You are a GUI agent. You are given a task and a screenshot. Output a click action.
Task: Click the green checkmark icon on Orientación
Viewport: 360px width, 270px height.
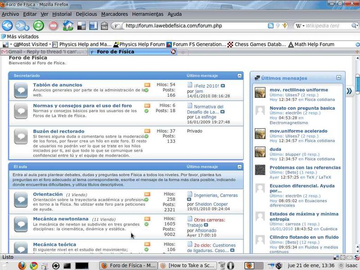coord(147,200)
